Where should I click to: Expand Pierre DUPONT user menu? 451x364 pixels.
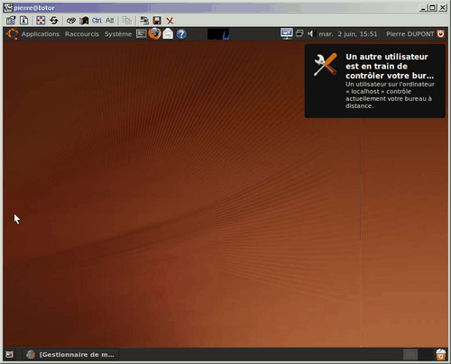pos(410,34)
